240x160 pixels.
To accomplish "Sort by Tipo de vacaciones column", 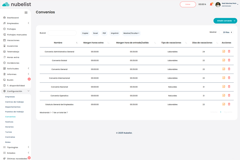I will tap(171, 43).
